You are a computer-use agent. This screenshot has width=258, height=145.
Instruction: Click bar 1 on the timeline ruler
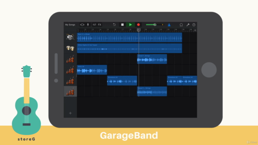(x=78, y=30)
